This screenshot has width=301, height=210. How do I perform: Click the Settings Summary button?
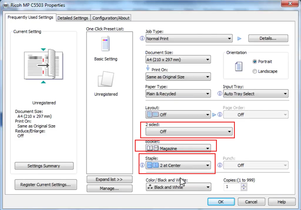tap(44, 166)
